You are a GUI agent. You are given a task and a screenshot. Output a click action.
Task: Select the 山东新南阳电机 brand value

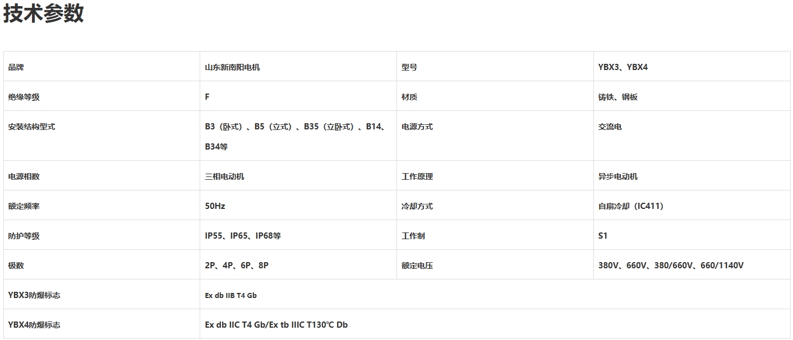pos(232,67)
